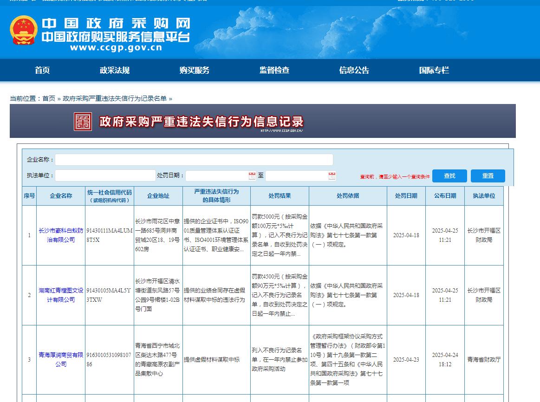The width and height of the screenshot is (540, 402).
Task: Go to 政采法规 navigation tab
Action: (115, 71)
